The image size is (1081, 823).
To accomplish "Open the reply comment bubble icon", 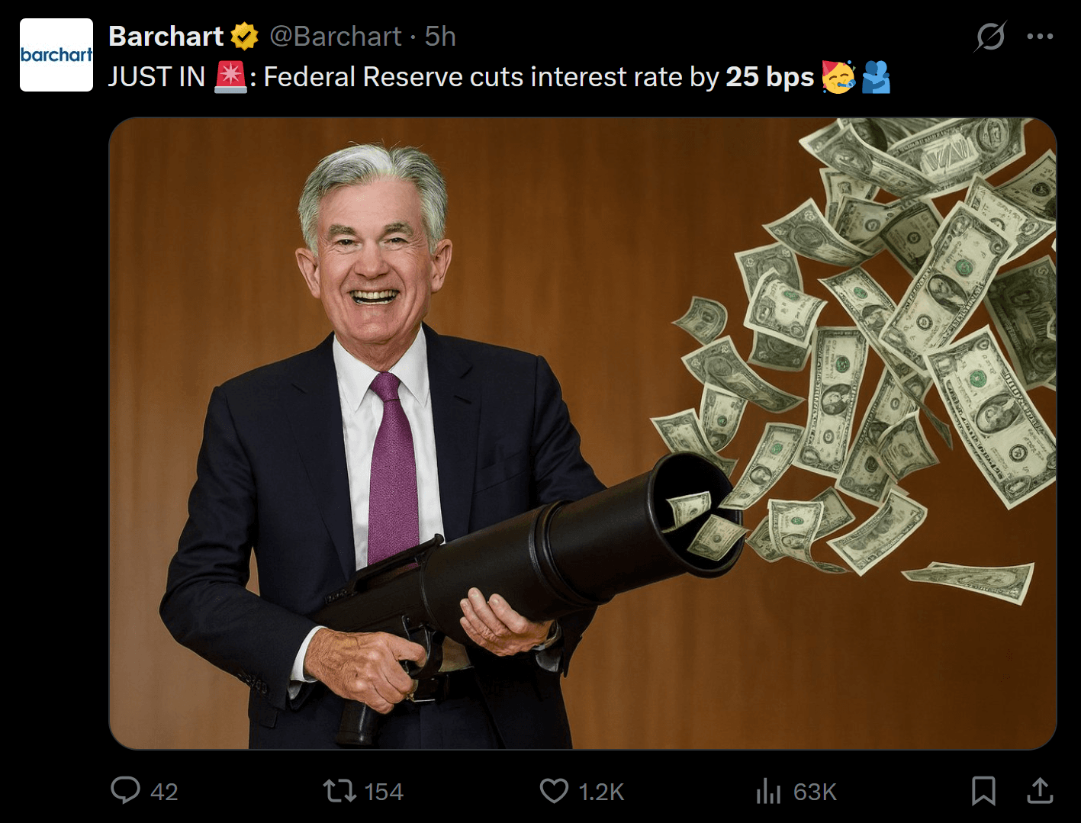I will [125, 790].
